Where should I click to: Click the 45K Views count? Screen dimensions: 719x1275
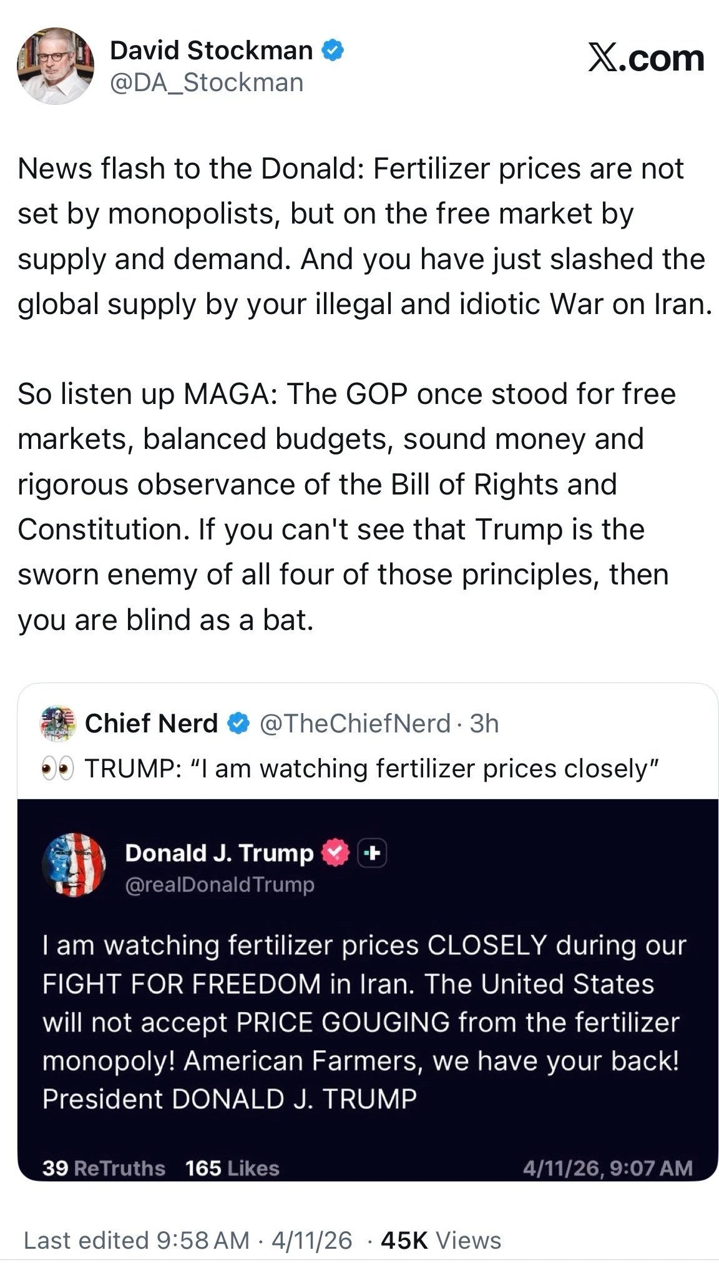pyautogui.click(x=441, y=1241)
